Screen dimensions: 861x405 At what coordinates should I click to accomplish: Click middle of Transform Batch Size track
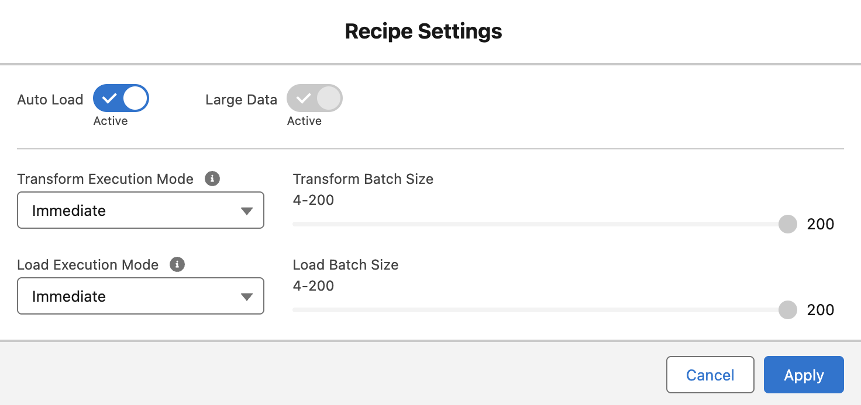540,224
